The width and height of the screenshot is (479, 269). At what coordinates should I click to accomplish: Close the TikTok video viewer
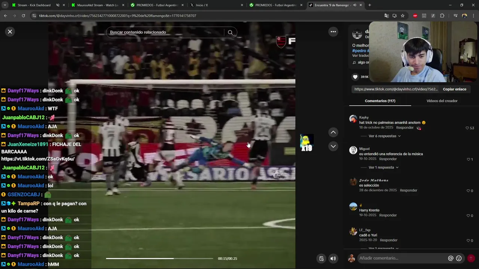(10, 32)
